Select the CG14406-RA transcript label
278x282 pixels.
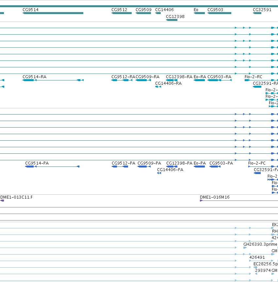(168, 83)
